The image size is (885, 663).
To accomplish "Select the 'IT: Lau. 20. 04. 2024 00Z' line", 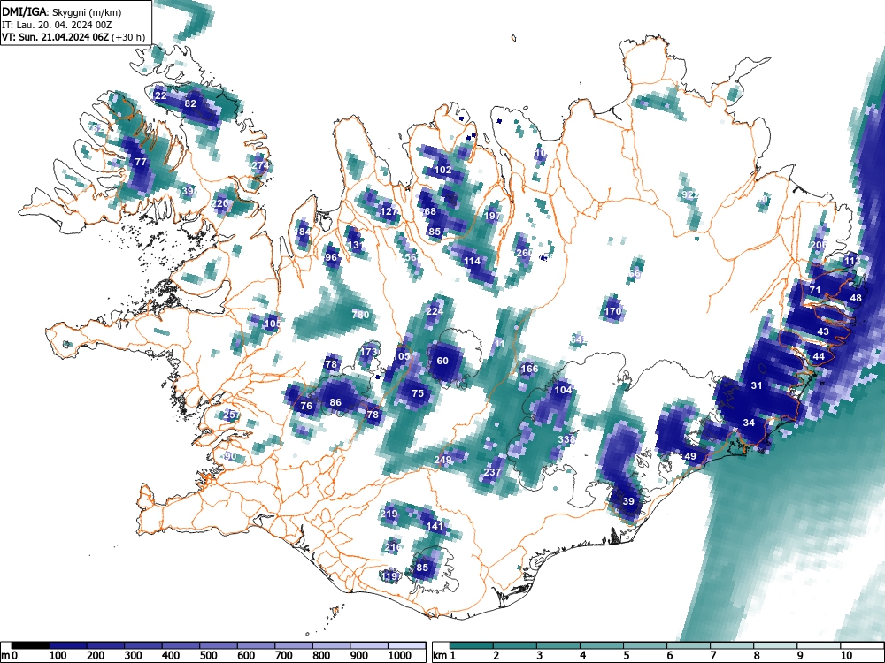I will 57,25.
